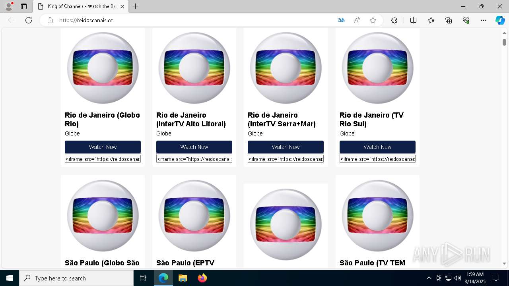509x286 pixels.
Task: Open the browser profile icon
Action: [x=9, y=6]
